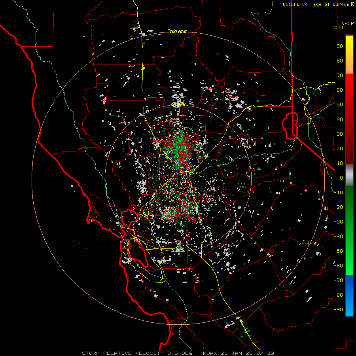Click the -40 value on velocity scale
Image resolution: width=356 pixels, height=356 pixels.
[x=338, y=237]
